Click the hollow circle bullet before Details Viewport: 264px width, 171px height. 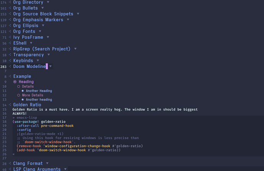tap(18, 87)
